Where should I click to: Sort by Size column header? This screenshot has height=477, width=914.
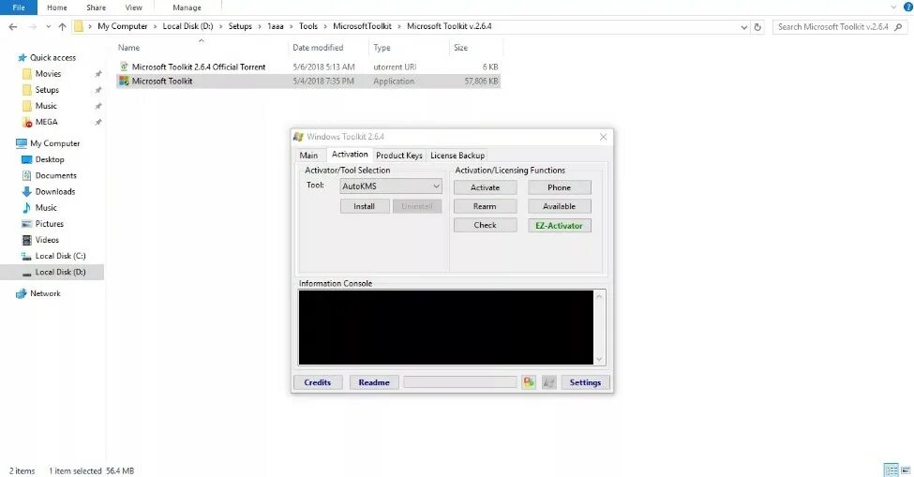click(460, 48)
